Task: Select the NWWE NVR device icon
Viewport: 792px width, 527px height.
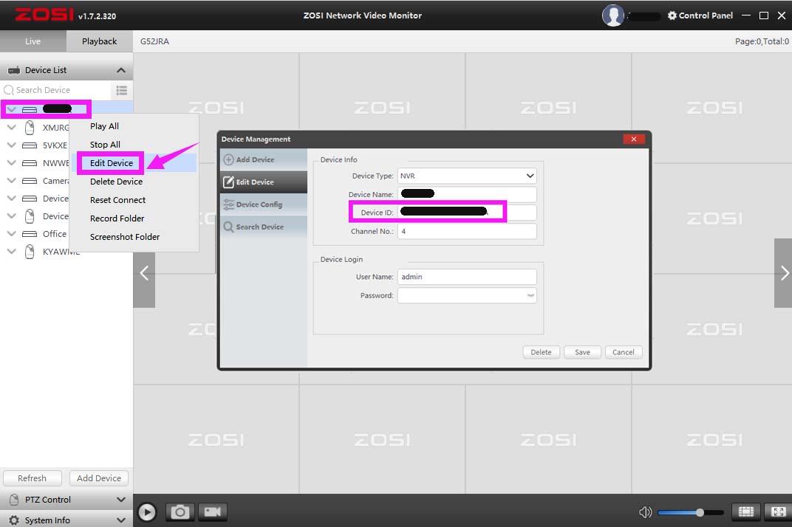Action: [x=30, y=163]
